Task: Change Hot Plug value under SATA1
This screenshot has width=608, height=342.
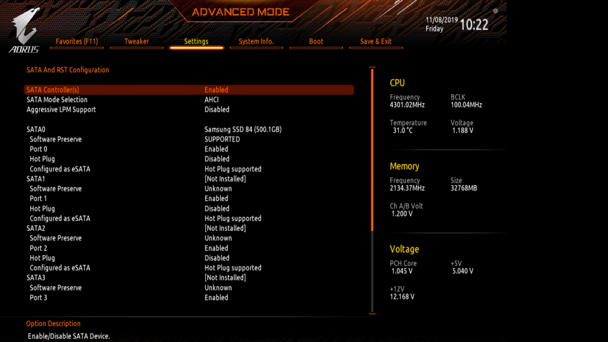Action: tap(217, 208)
